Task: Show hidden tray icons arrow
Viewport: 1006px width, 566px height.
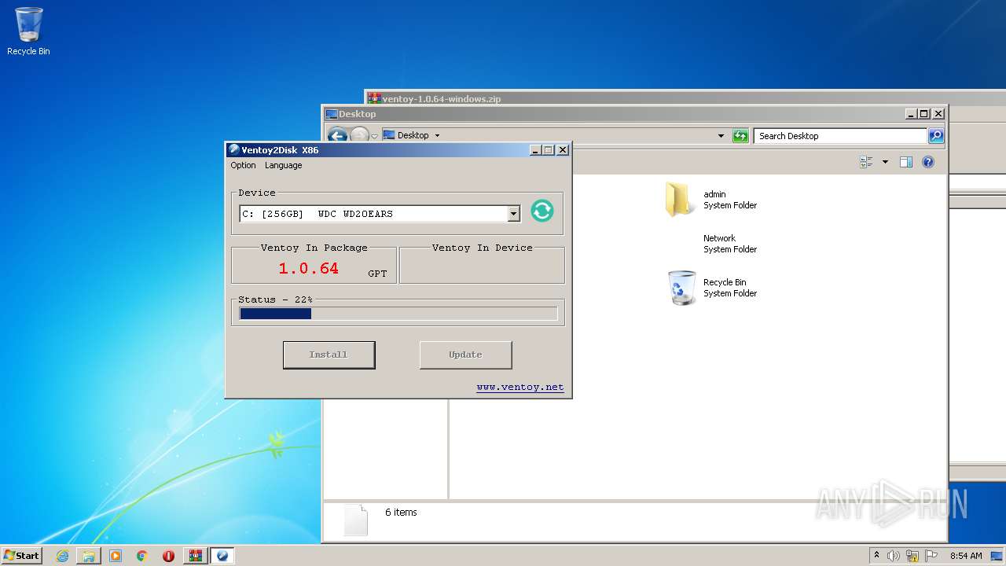Action: point(876,555)
